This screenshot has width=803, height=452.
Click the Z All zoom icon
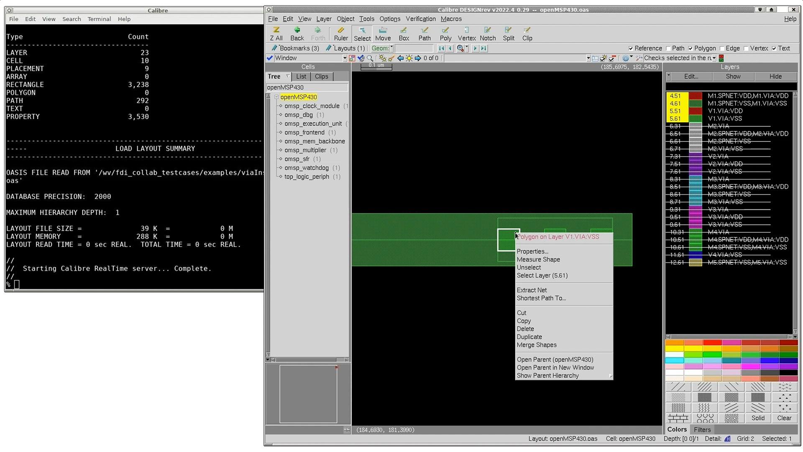(276, 33)
